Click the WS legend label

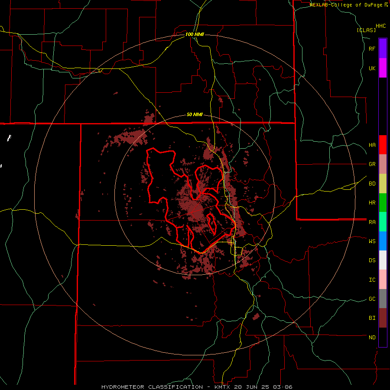(372, 241)
